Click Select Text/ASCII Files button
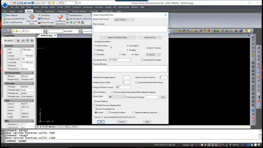The width and height of the screenshot is (263, 148). [118, 37]
